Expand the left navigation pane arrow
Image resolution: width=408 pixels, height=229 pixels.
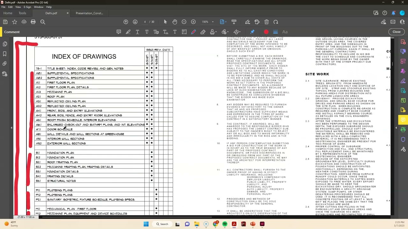click(x=11, y=128)
